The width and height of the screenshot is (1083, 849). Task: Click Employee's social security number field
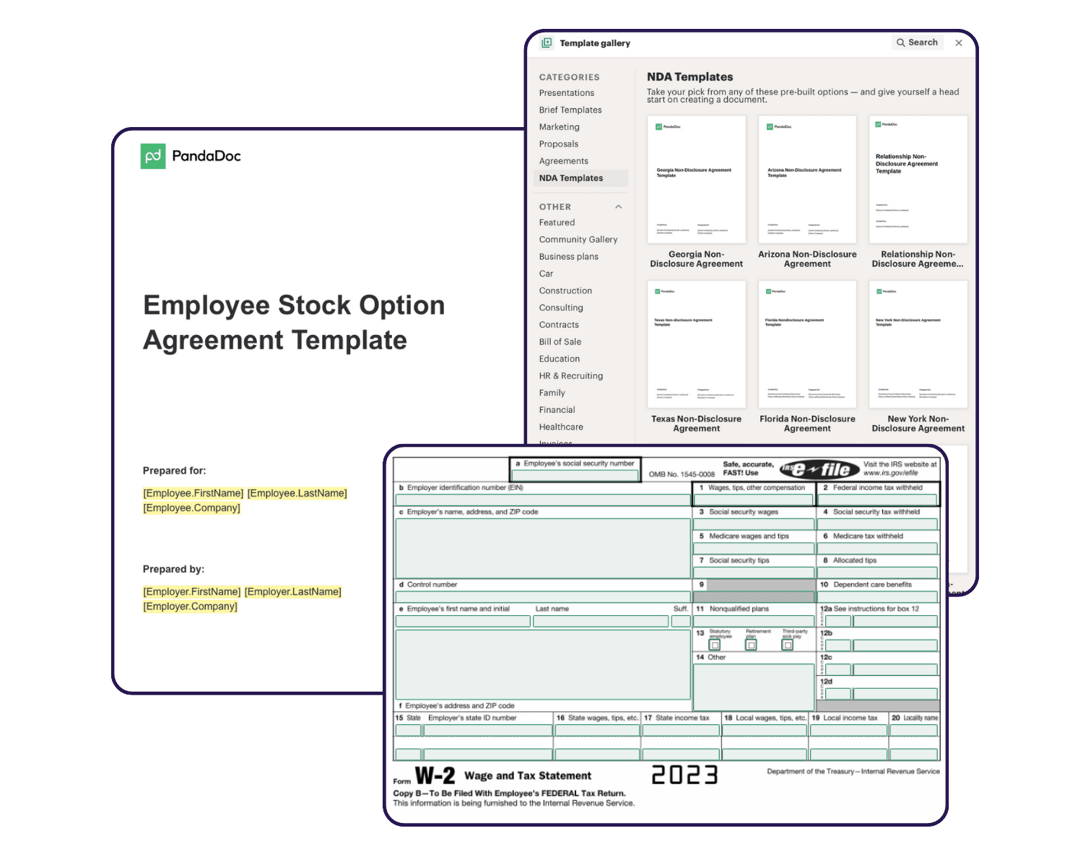pyautogui.click(x=575, y=476)
